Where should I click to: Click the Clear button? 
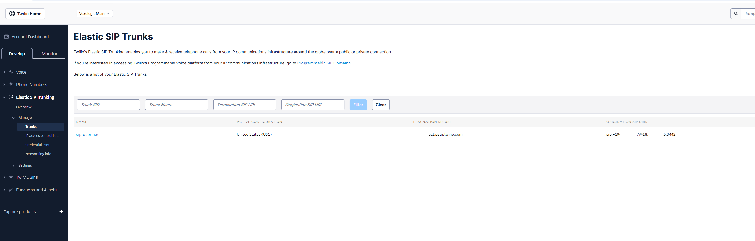(x=381, y=105)
